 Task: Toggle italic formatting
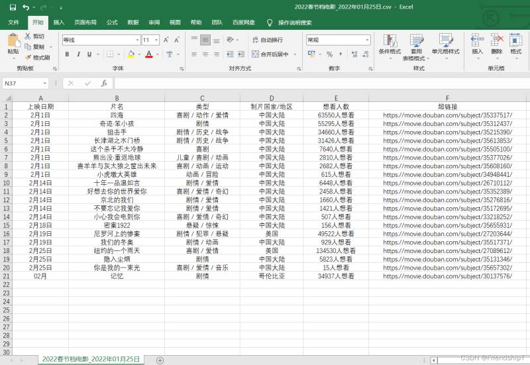click(78, 54)
